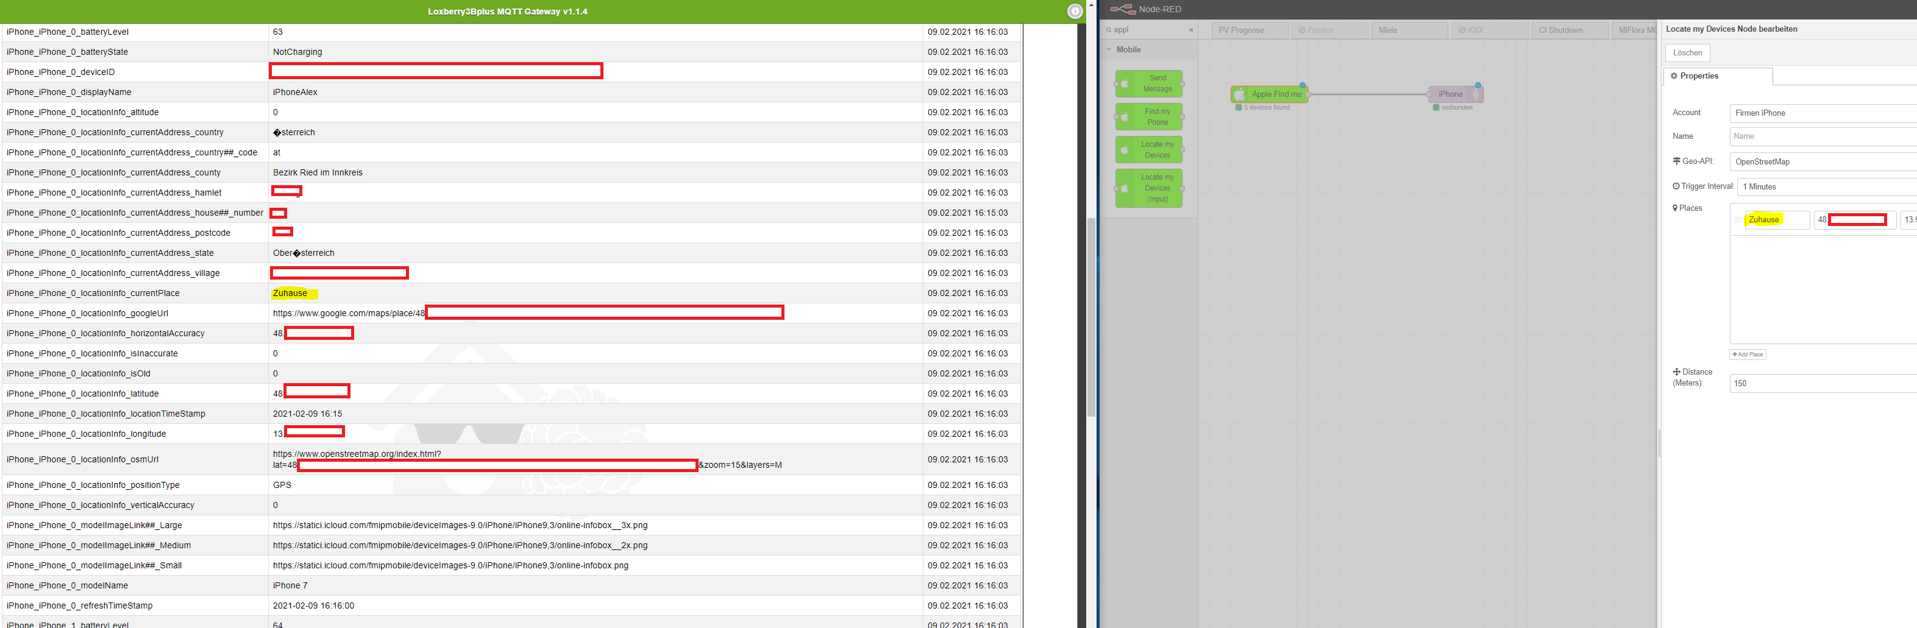Open the Properties tab in the edit panel
The height and width of the screenshot is (628, 1917).
[x=1718, y=77]
